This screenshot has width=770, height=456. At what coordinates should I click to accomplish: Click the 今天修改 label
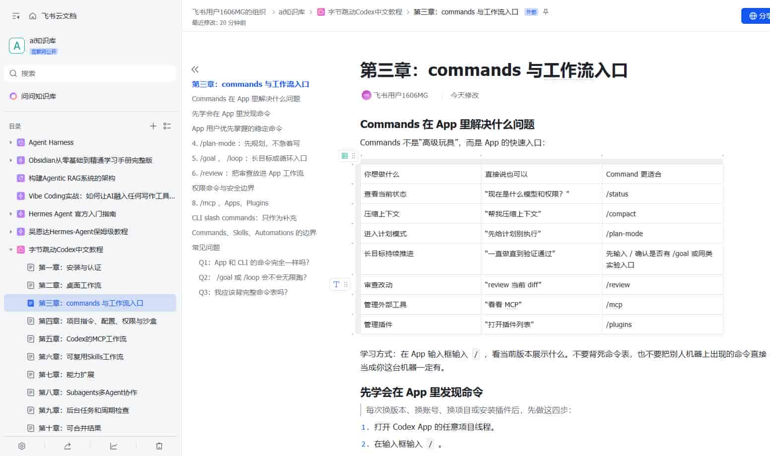[464, 95]
